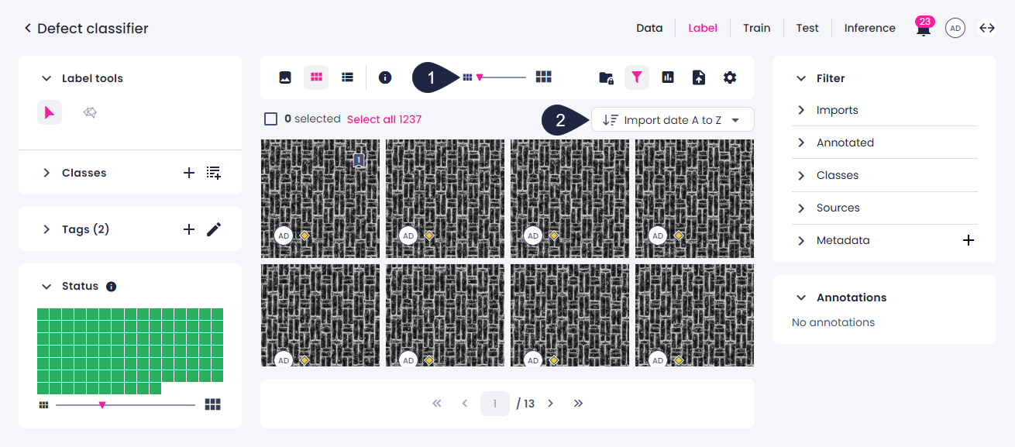Show Status info tooltip icon
The height and width of the screenshot is (447, 1015).
tap(111, 287)
